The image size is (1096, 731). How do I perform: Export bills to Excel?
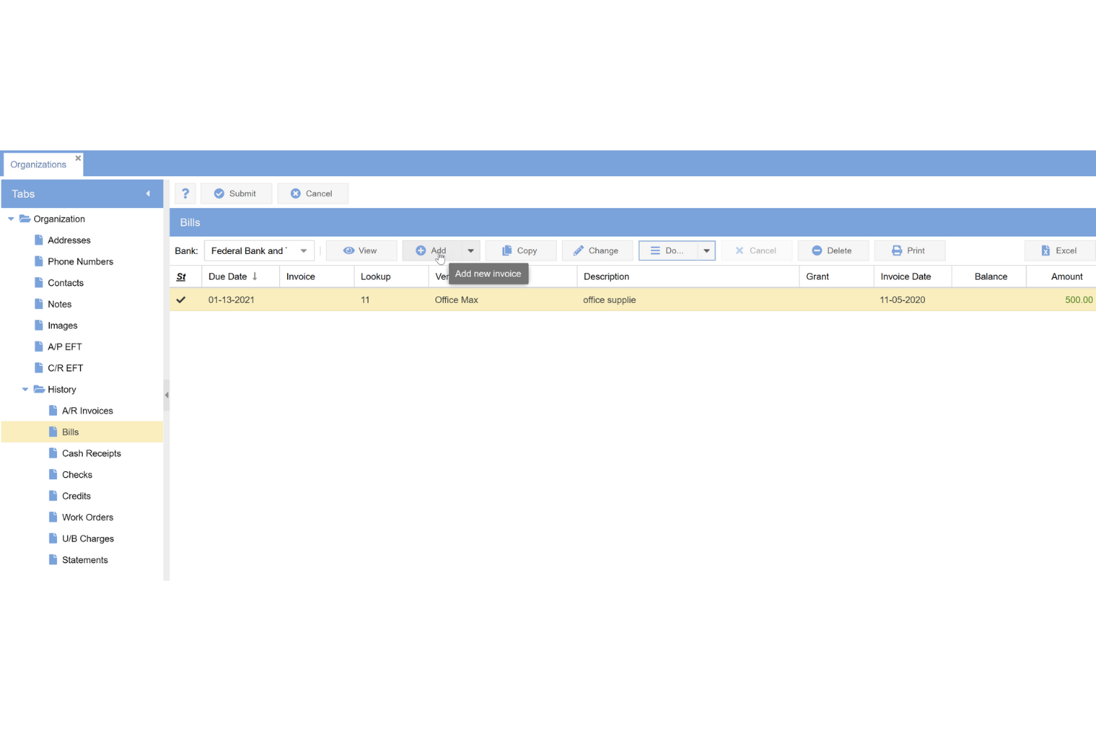coord(1059,250)
